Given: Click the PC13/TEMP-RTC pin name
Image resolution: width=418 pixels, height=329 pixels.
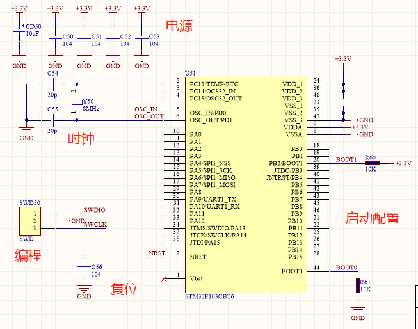Looking at the screenshot, I should point(214,84).
